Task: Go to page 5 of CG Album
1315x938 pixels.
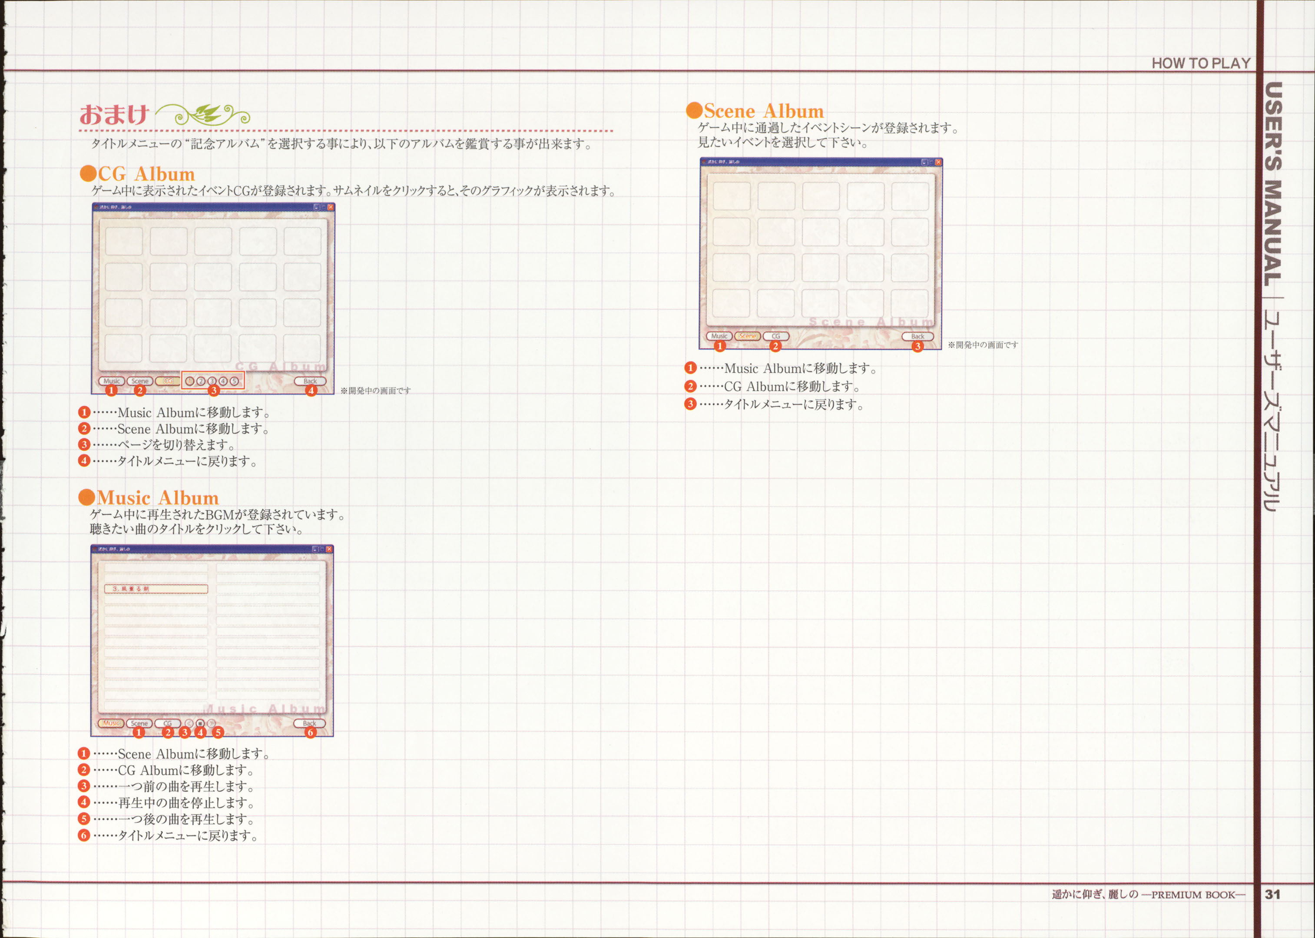Action: click(x=235, y=381)
